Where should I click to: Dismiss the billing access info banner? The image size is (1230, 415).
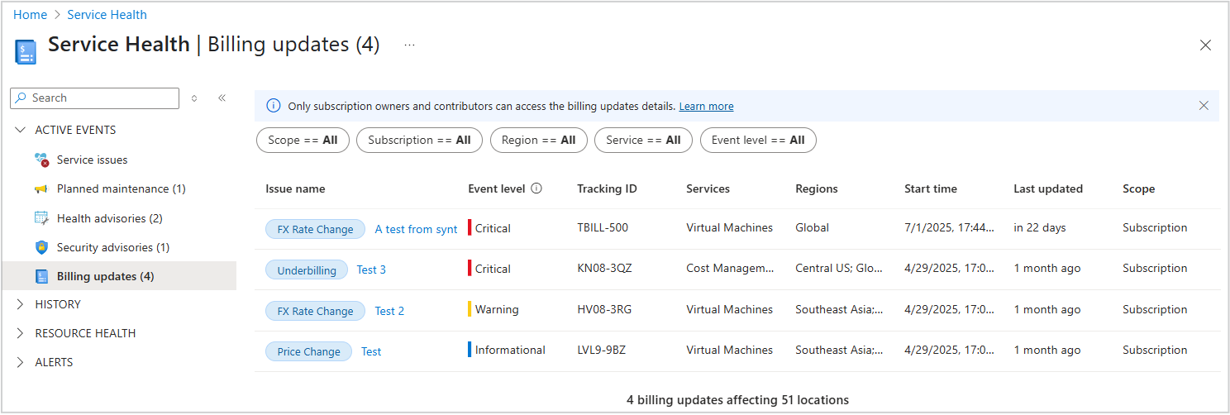click(x=1204, y=106)
